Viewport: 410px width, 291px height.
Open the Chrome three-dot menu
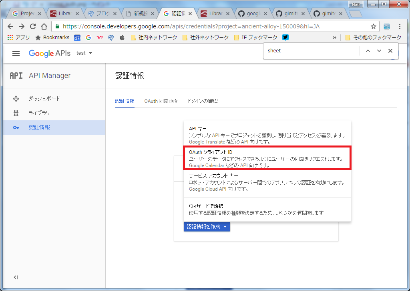[x=400, y=26]
